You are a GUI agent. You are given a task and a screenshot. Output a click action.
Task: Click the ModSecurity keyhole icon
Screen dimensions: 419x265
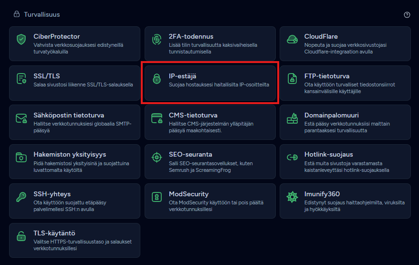click(157, 197)
